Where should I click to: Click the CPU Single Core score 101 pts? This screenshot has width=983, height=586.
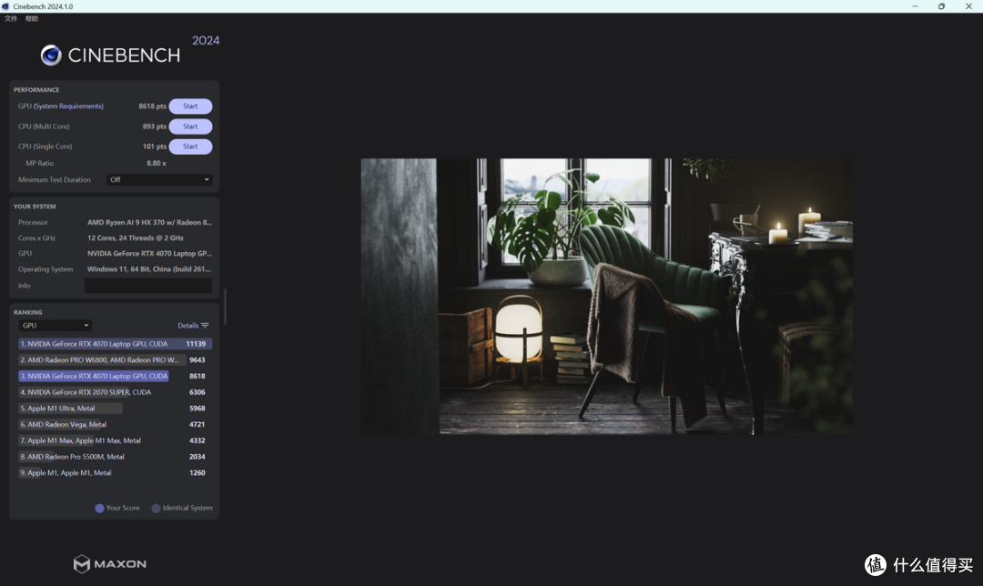pyautogui.click(x=154, y=146)
